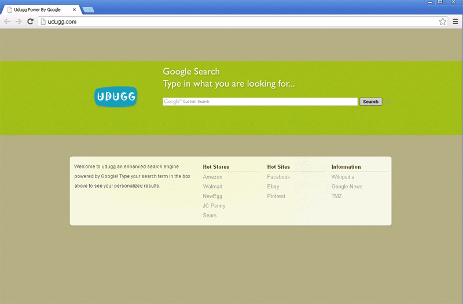Open the NewEgg link

click(x=212, y=197)
